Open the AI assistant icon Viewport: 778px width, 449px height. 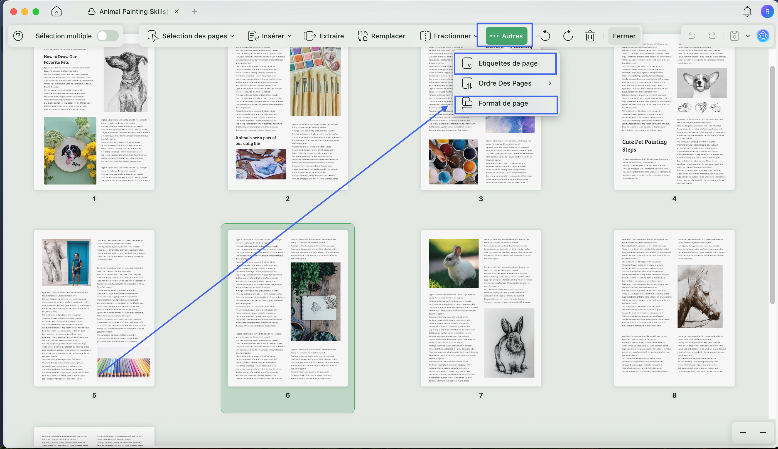point(763,36)
